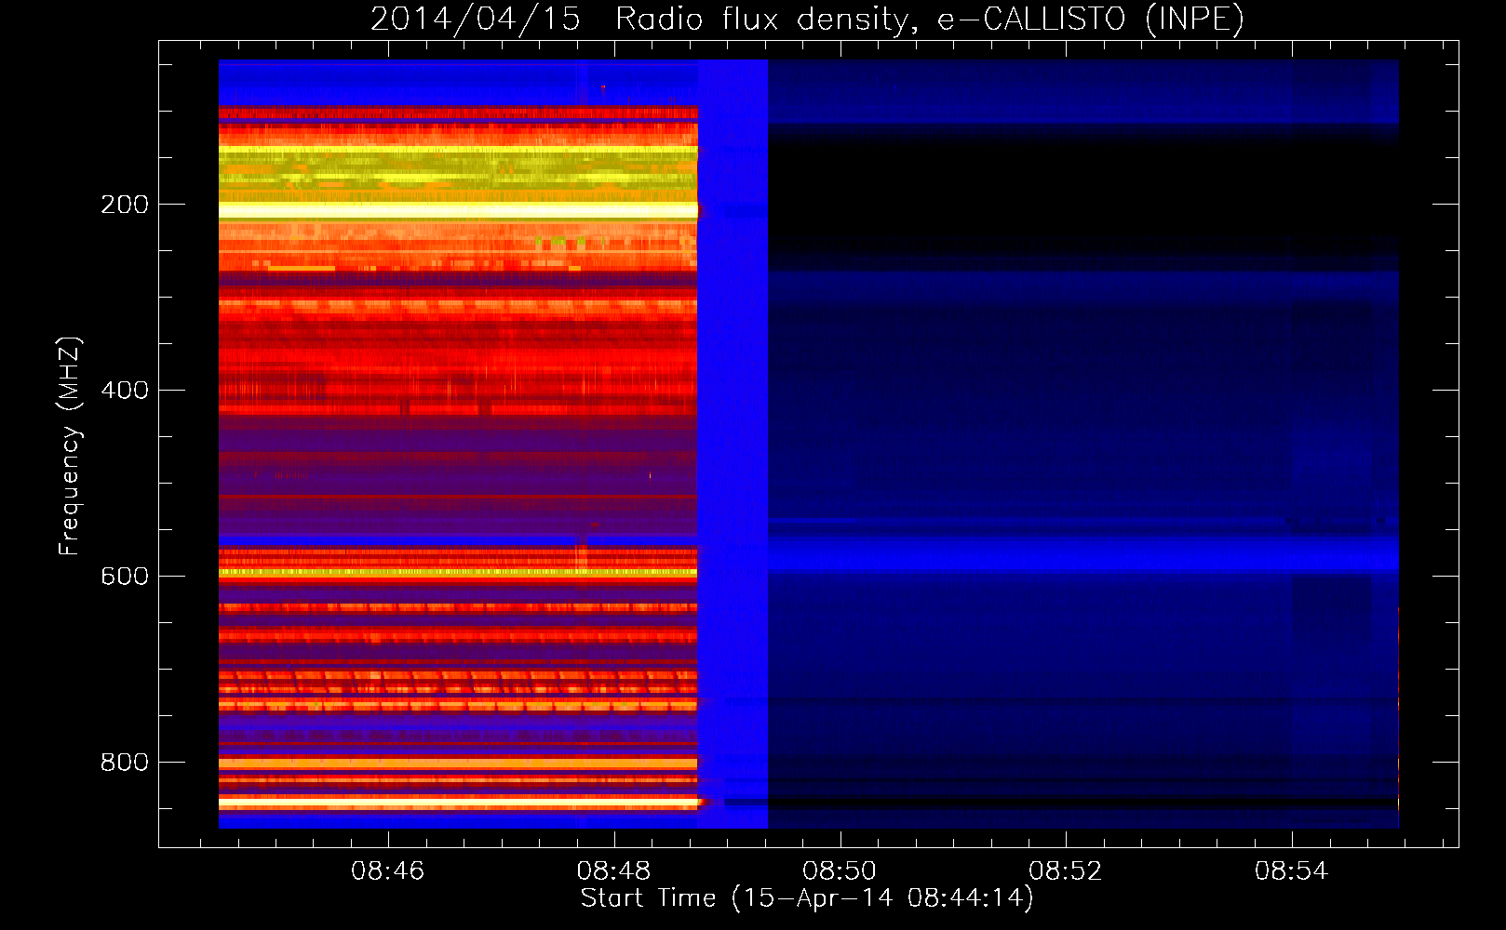Select the 400 frequency tick label
The image size is (1506, 930).
125,391
